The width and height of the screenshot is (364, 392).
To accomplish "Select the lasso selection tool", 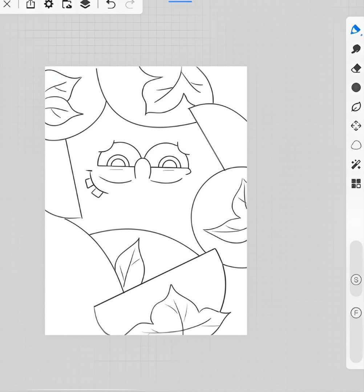I will point(356,145).
